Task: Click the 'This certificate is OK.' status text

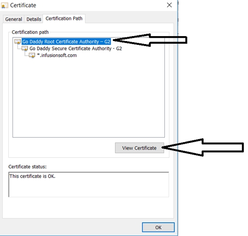Action: point(32,176)
